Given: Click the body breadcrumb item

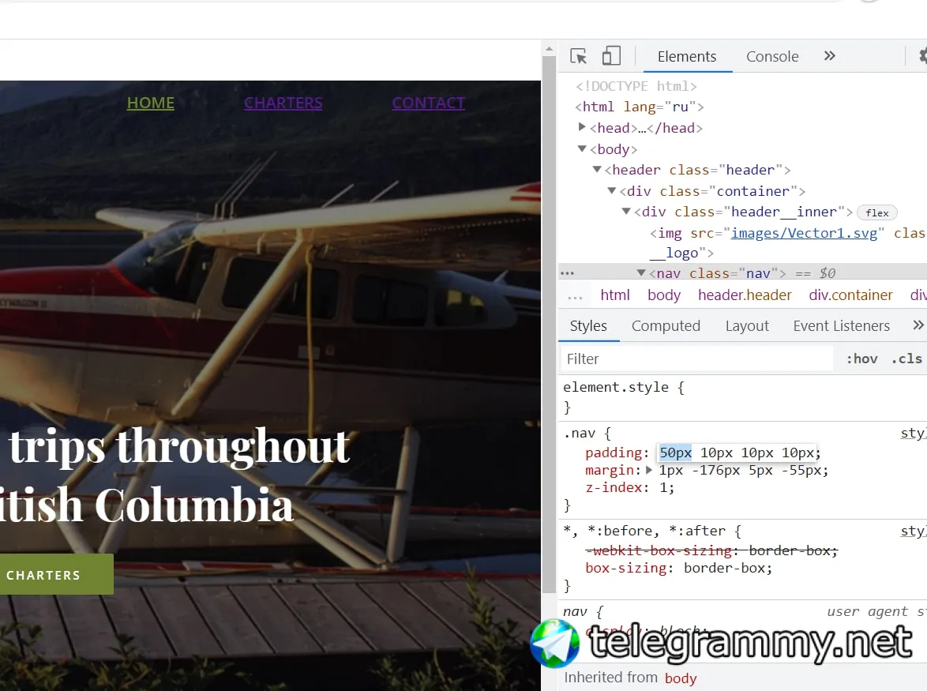Looking at the screenshot, I should (x=663, y=295).
